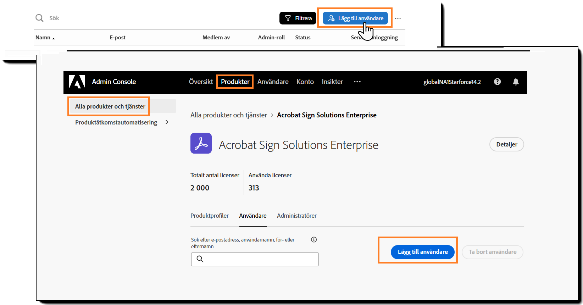Click the info icon beside search label
583x305 pixels.
point(314,239)
